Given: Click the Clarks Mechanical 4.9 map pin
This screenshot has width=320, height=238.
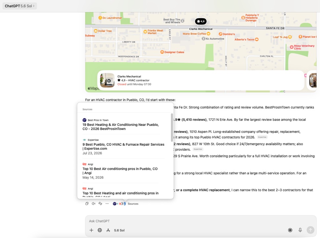Looking at the screenshot, I should tap(201, 21).
